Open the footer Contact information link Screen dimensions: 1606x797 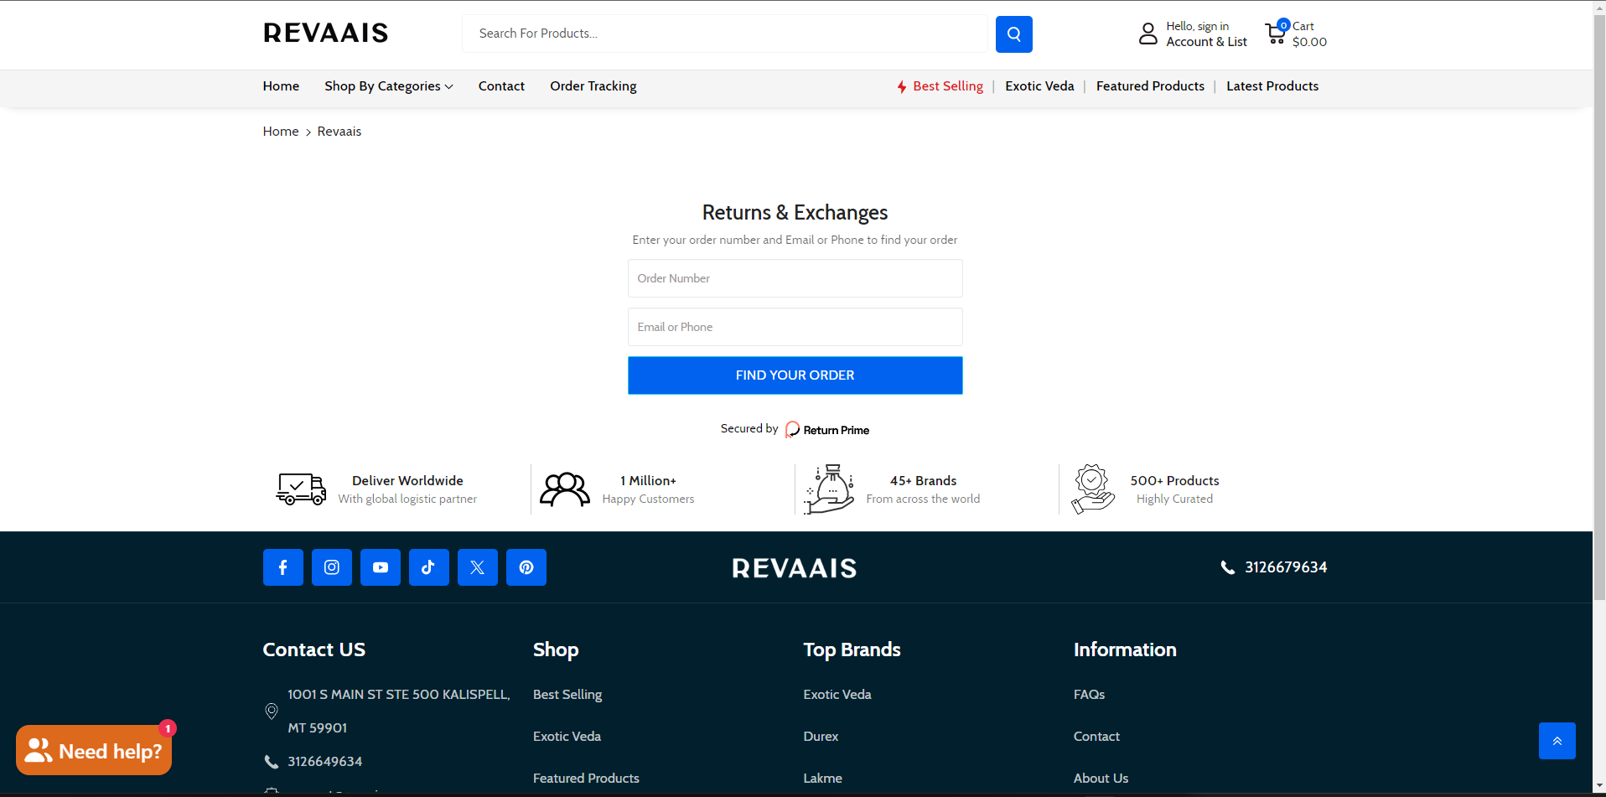(1096, 737)
